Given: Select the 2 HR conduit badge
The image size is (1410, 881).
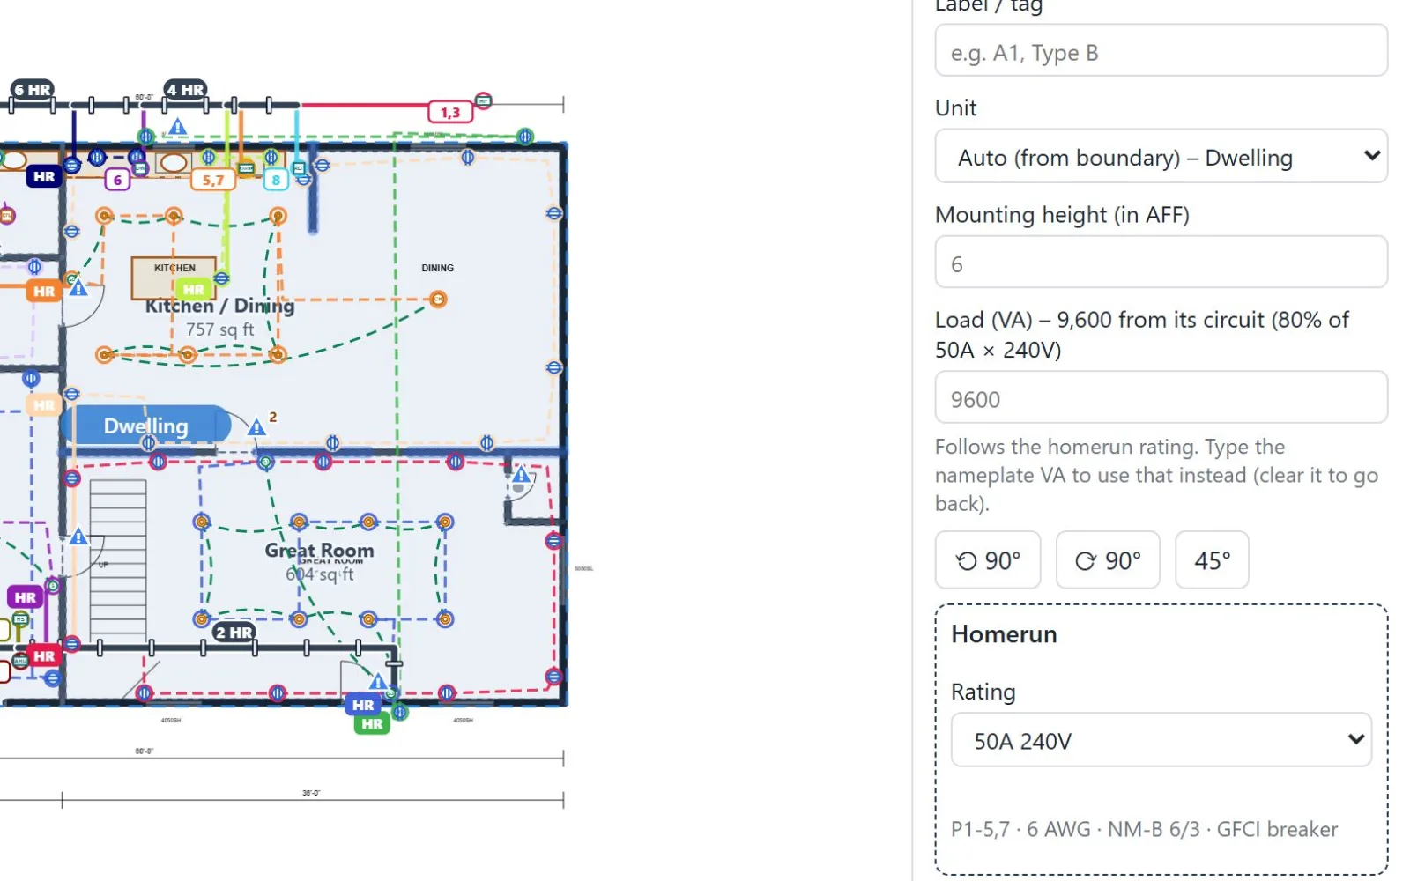Looking at the screenshot, I should [234, 632].
